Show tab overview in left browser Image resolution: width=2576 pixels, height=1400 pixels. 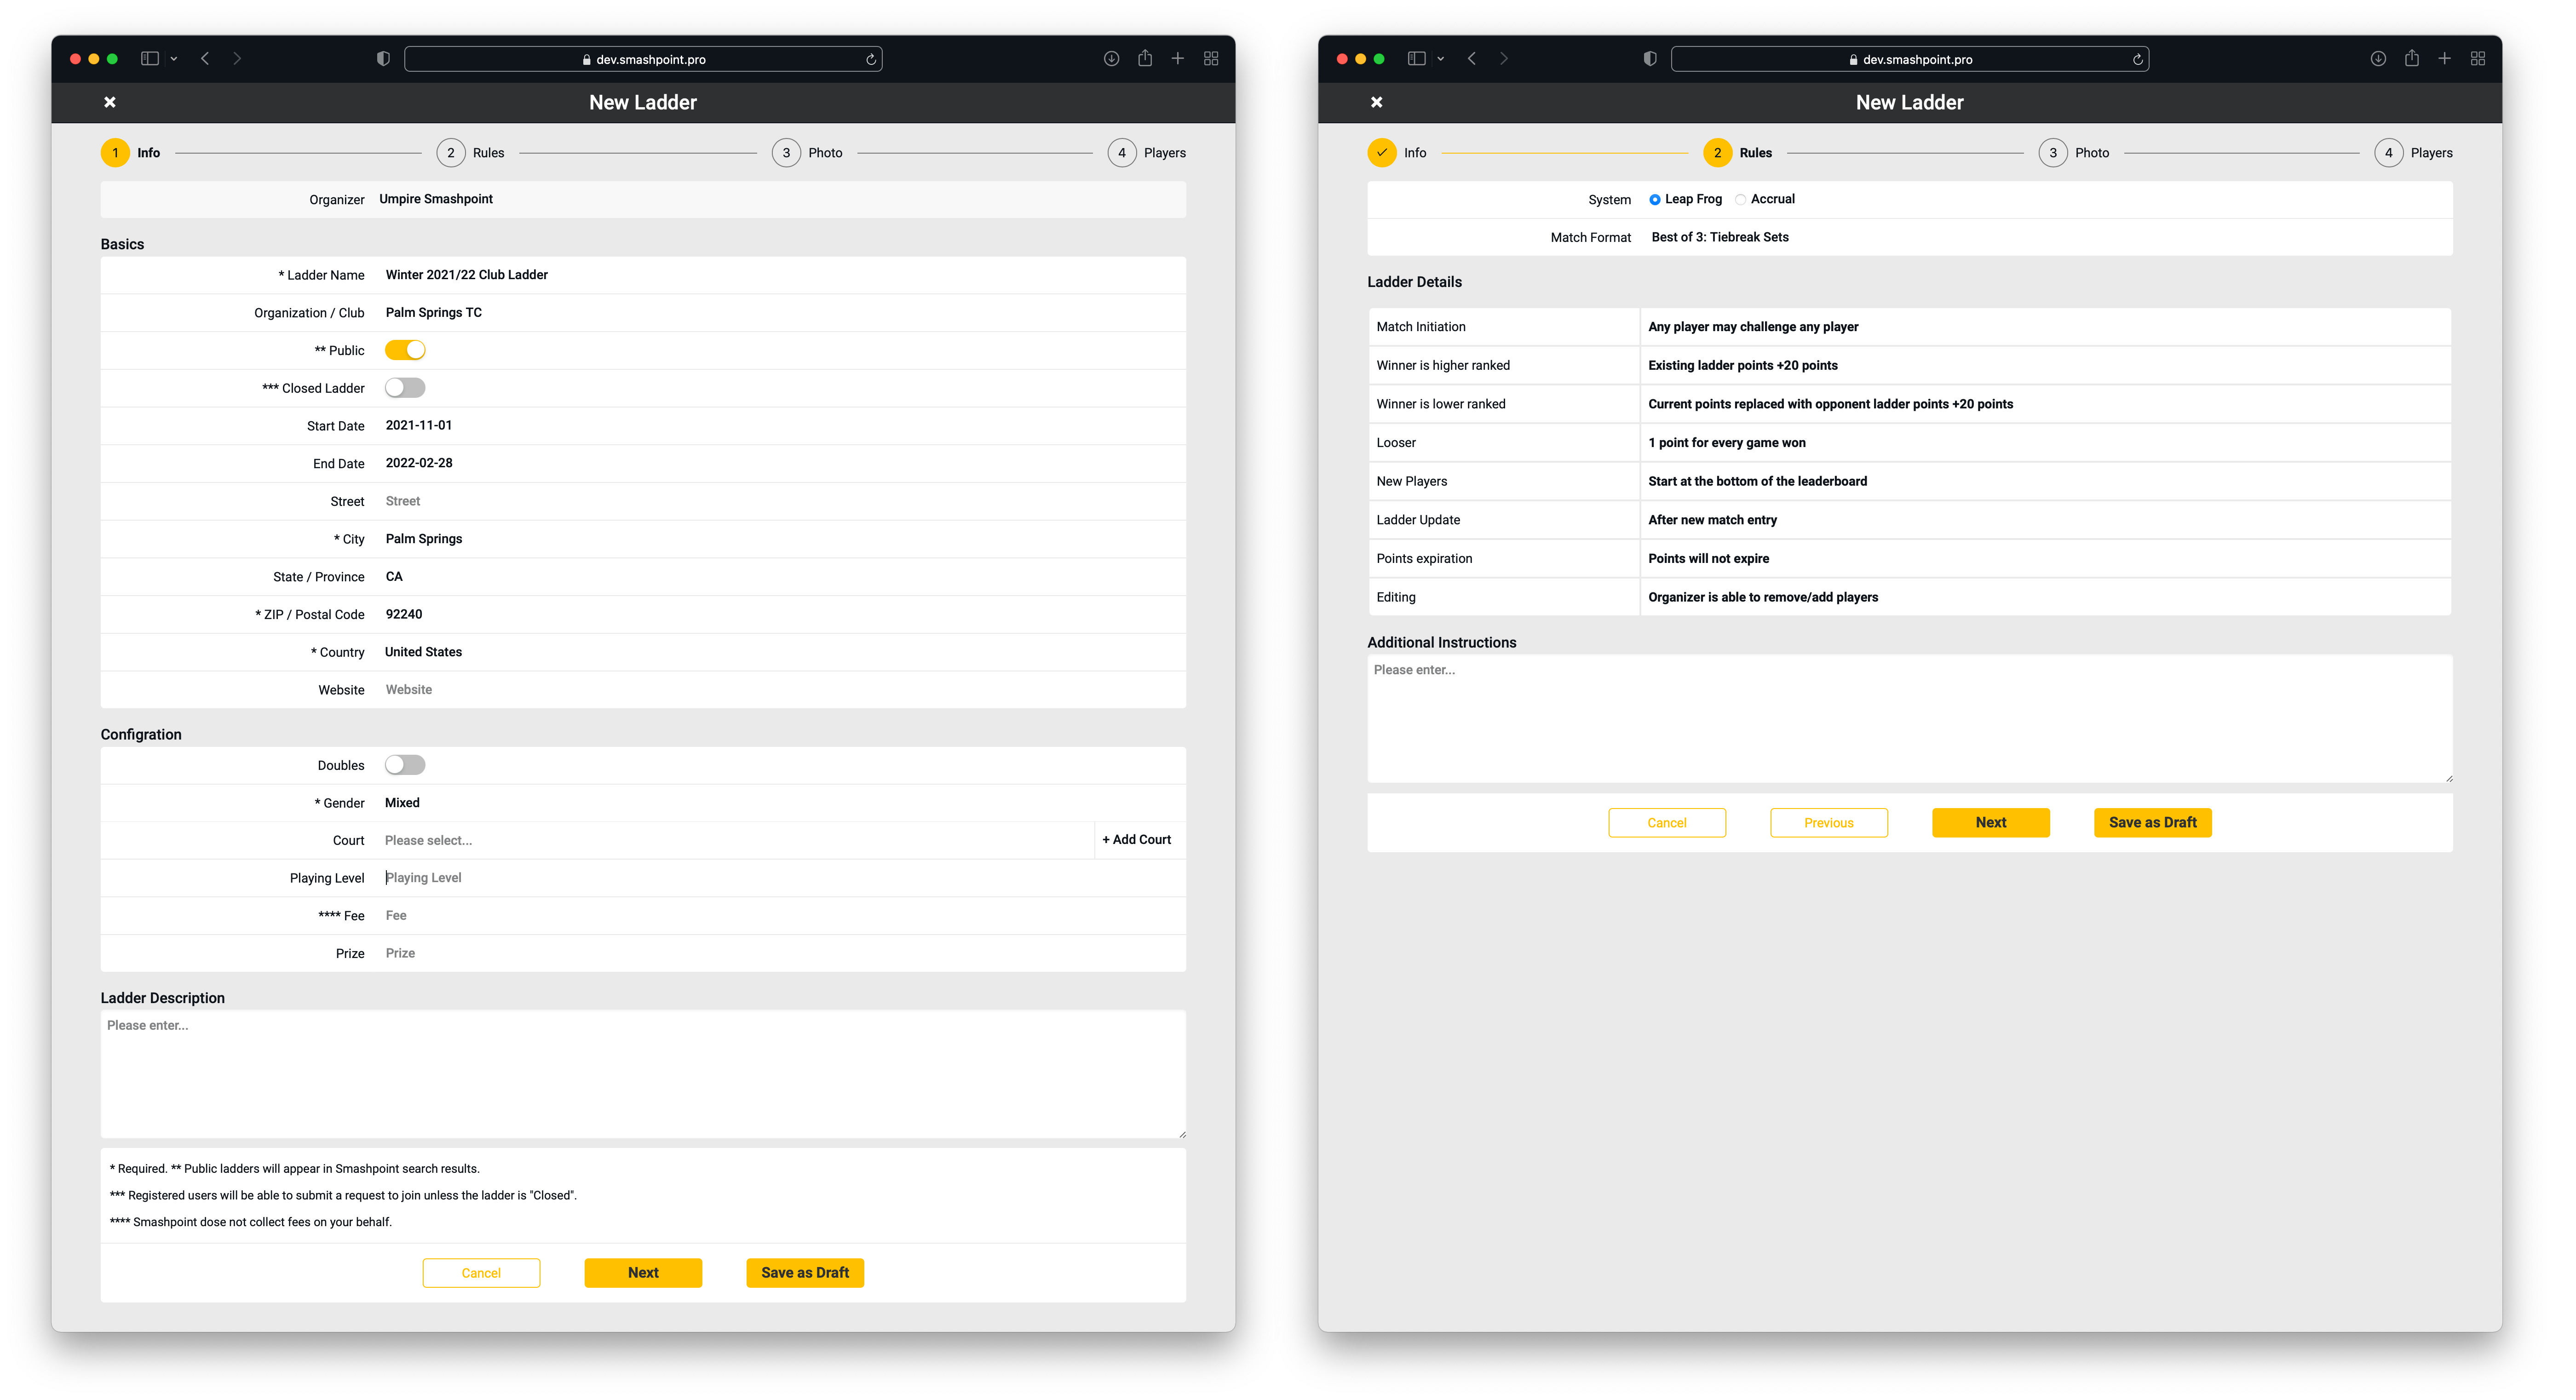click(x=1211, y=59)
